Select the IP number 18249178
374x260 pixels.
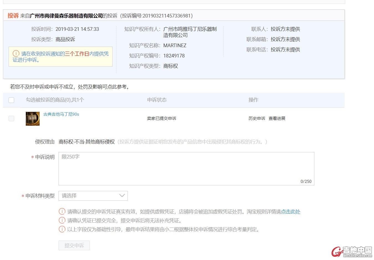174,56
